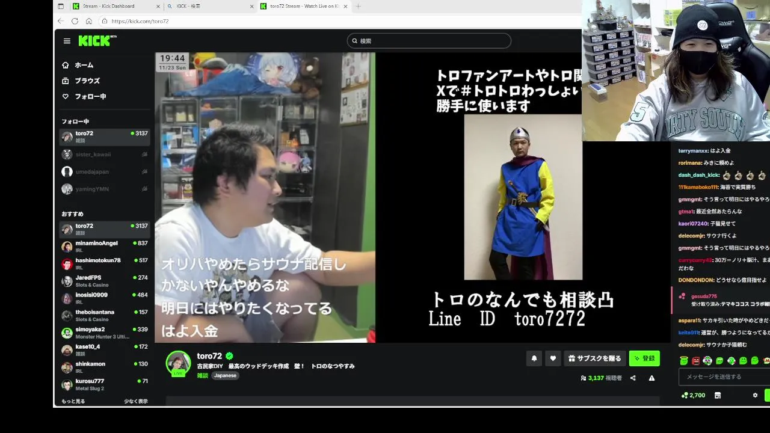Open hashimotokun78 recommended channel
Viewport: 770px width, 433px height.
point(105,264)
